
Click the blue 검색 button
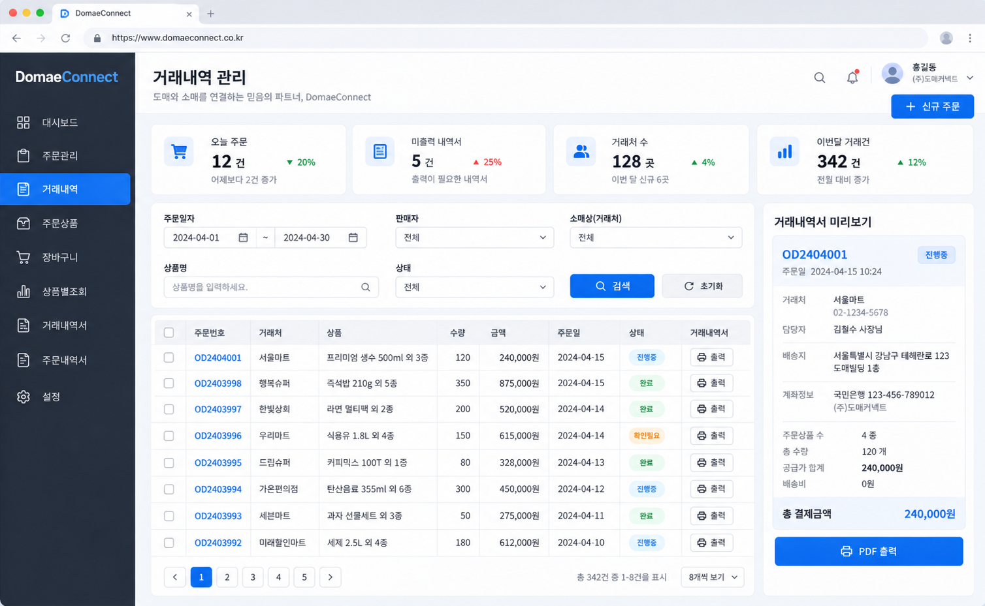point(612,286)
